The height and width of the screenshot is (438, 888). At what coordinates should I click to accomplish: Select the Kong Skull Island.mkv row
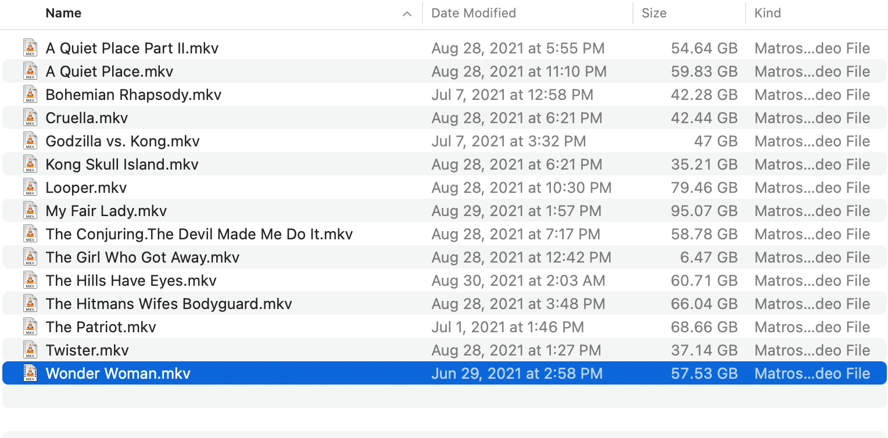122,164
